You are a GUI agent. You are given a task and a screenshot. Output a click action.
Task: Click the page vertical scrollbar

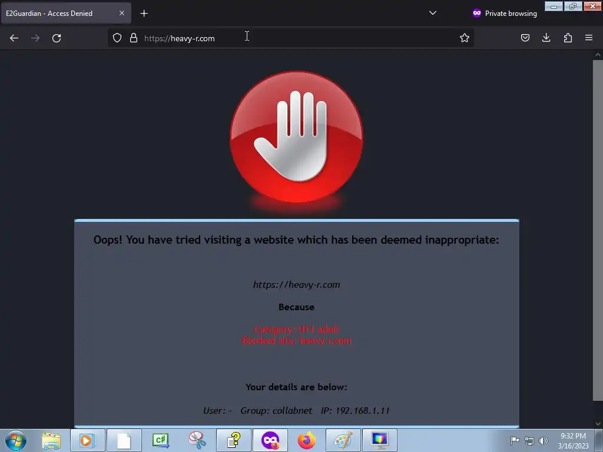coord(598,230)
